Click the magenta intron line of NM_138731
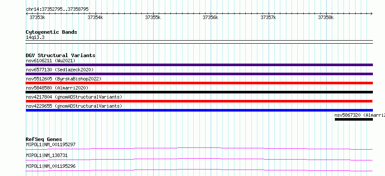This screenshot has width=385, height=176. [199, 159]
